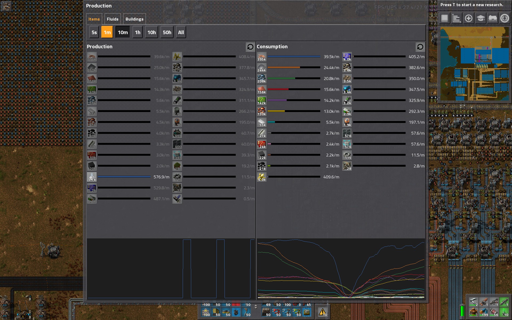Open the train overview toolbar icon
This screenshot has width=512, height=320.
(x=493, y=18)
